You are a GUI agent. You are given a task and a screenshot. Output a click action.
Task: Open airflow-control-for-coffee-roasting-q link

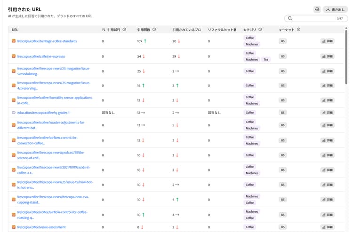[52, 215]
